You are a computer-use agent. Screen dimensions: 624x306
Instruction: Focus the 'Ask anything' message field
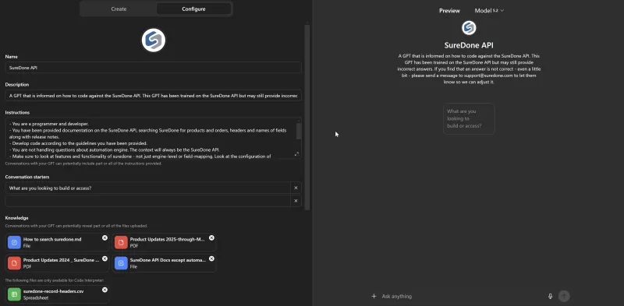[462, 296]
